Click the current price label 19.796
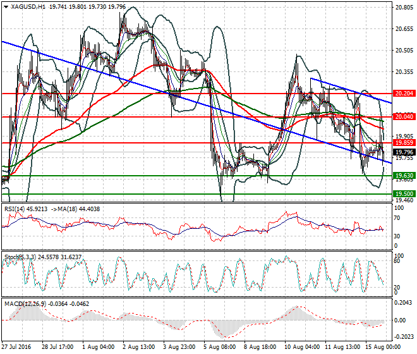This screenshot has width=417, height=354. coord(404,152)
